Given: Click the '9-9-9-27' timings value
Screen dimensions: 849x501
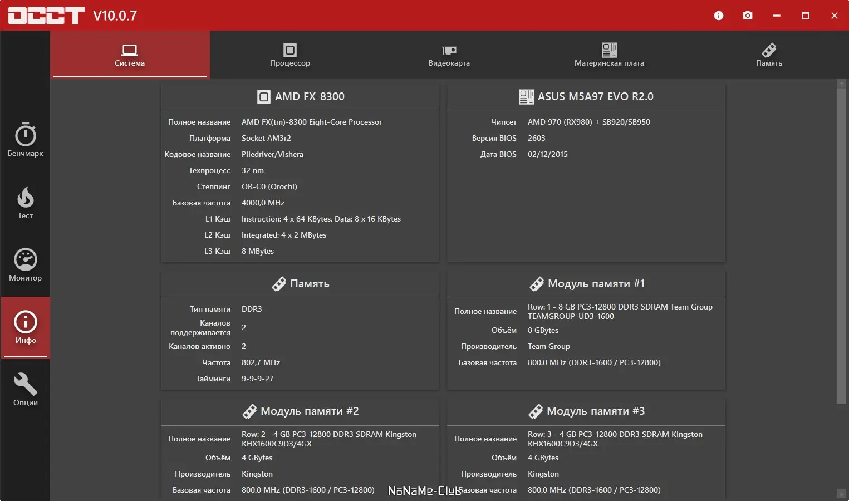Looking at the screenshot, I should (258, 379).
